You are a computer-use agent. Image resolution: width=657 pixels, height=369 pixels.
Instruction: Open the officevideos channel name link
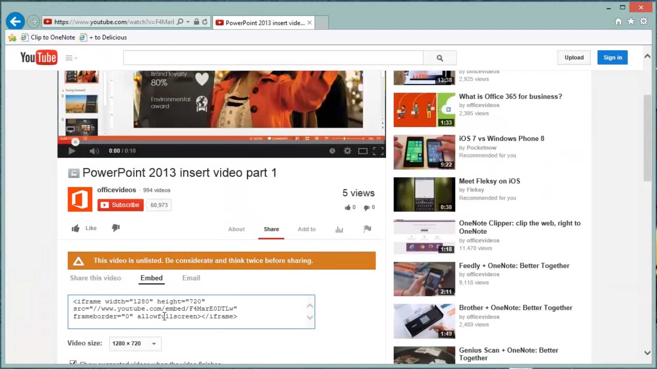point(116,190)
